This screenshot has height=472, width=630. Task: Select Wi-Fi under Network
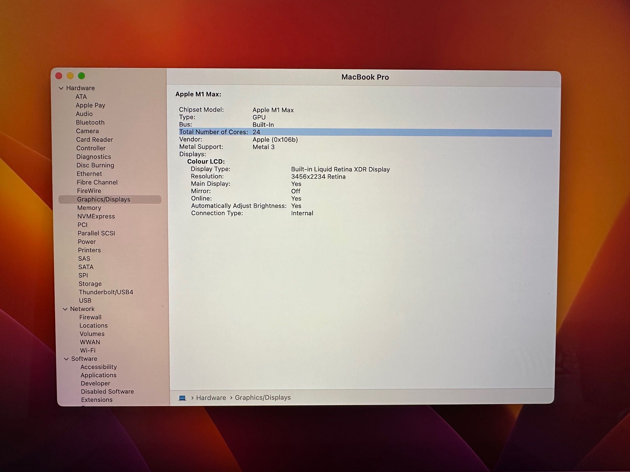[x=88, y=351]
